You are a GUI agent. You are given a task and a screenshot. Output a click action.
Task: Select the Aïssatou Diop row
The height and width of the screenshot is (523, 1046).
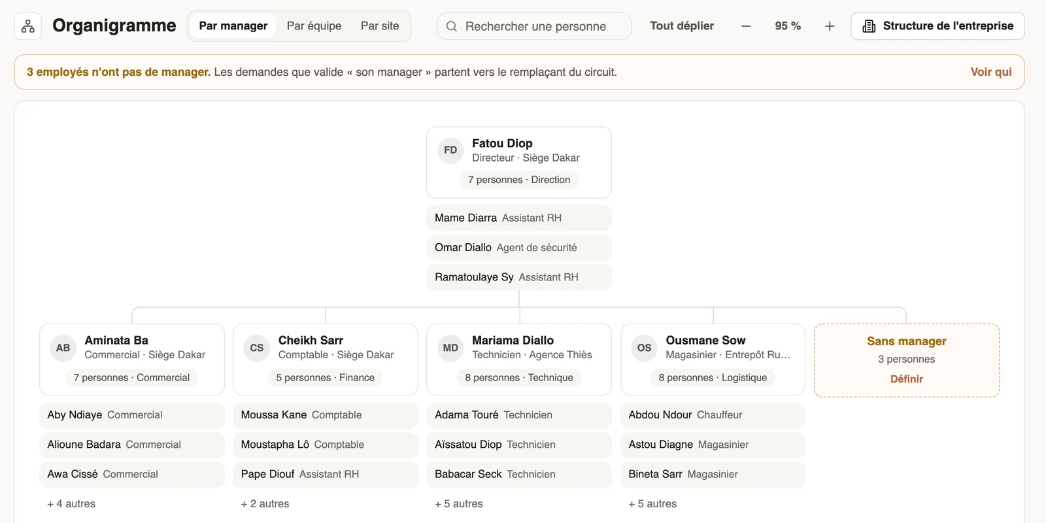point(519,445)
